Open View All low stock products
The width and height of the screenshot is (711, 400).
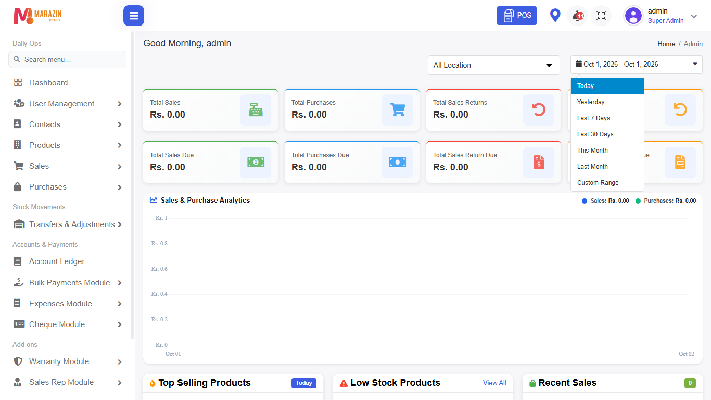click(x=494, y=383)
